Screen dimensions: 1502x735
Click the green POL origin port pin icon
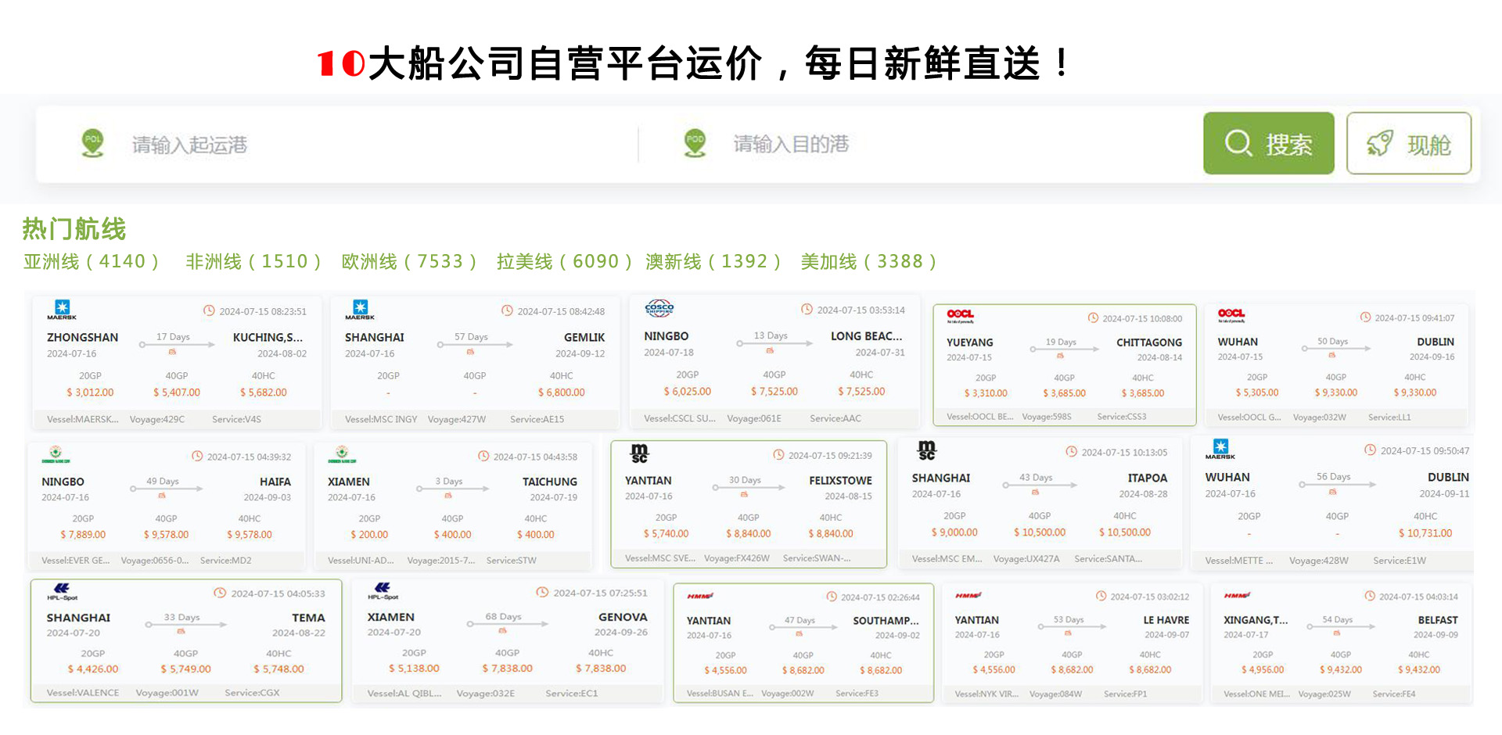point(92,143)
